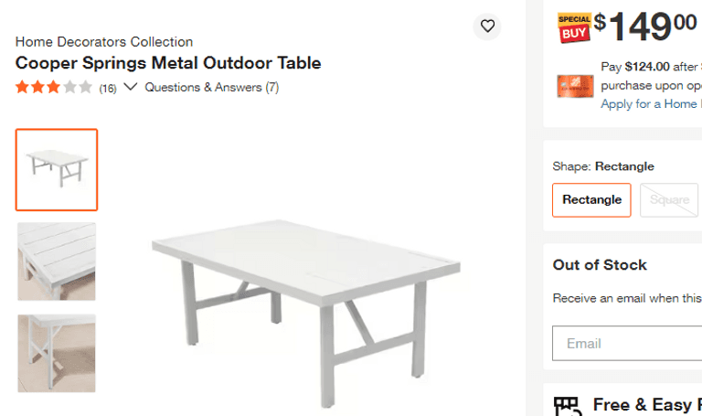View the table leg detail thumbnail
The width and height of the screenshot is (702, 416).
(x=57, y=353)
